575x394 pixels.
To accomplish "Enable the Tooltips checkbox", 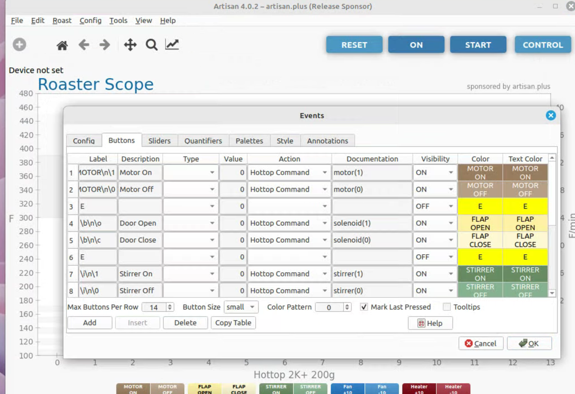I will point(447,307).
